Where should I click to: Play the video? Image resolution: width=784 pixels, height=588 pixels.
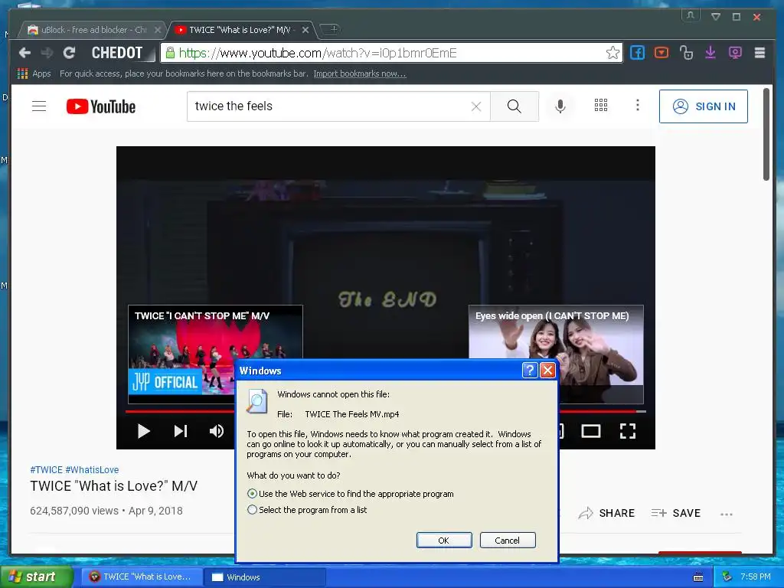click(143, 431)
